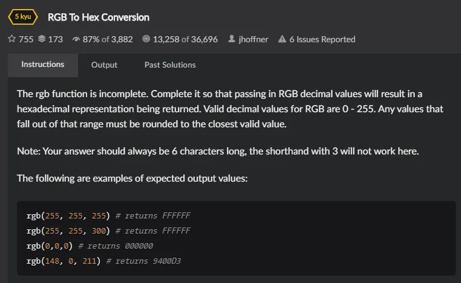Click the 5 kyu rank badge
The width and height of the screenshot is (461, 283).
(23, 17)
